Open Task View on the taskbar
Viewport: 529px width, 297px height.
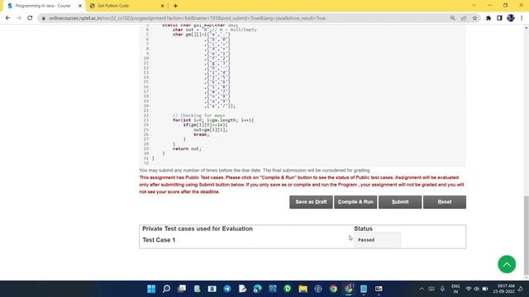click(x=182, y=289)
